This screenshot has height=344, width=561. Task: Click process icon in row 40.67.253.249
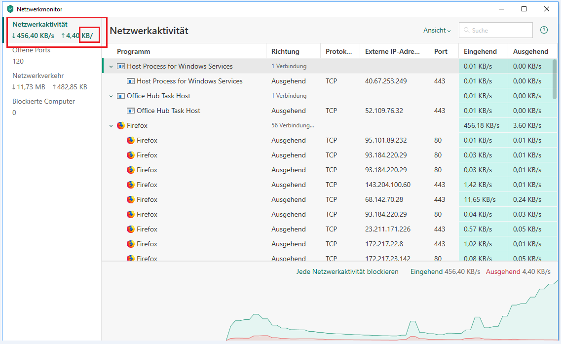pyautogui.click(x=131, y=81)
